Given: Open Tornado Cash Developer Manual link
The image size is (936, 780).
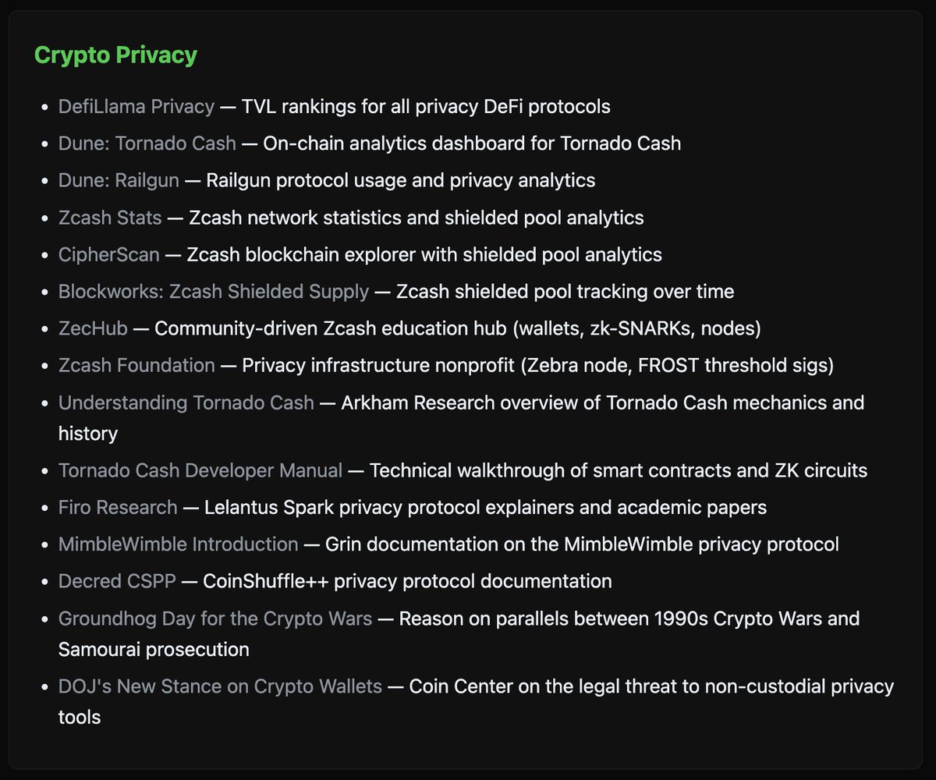Looking at the screenshot, I should click(200, 470).
